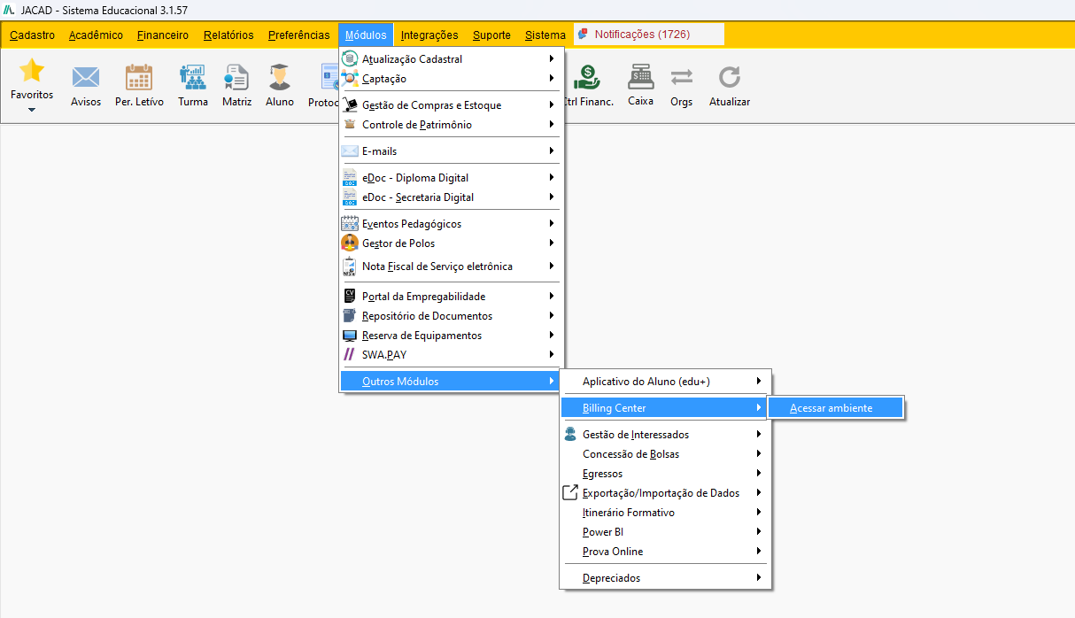Open the Suporte menu
The height and width of the screenshot is (618, 1075).
coord(491,35)
